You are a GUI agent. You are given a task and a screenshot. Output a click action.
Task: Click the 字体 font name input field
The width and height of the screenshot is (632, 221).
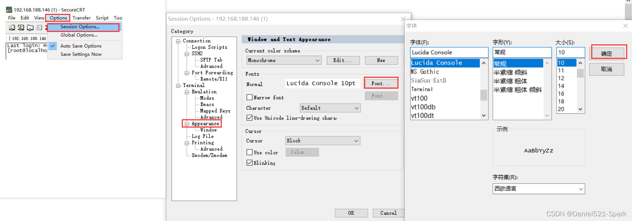click(449, 52)
